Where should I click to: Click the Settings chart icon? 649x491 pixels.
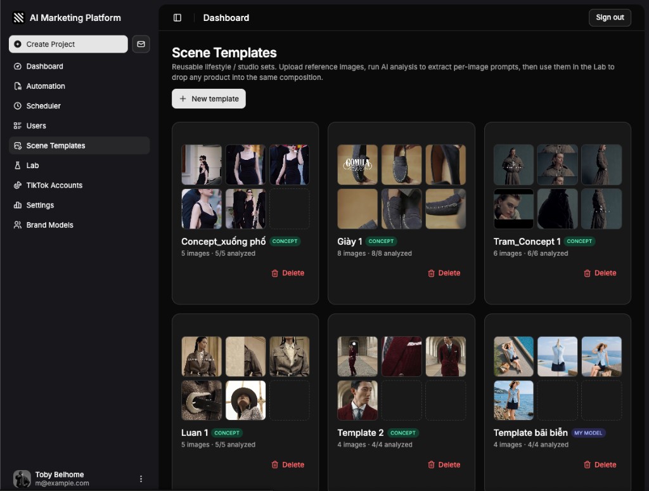pyautogui.click(x=17, y=205)
